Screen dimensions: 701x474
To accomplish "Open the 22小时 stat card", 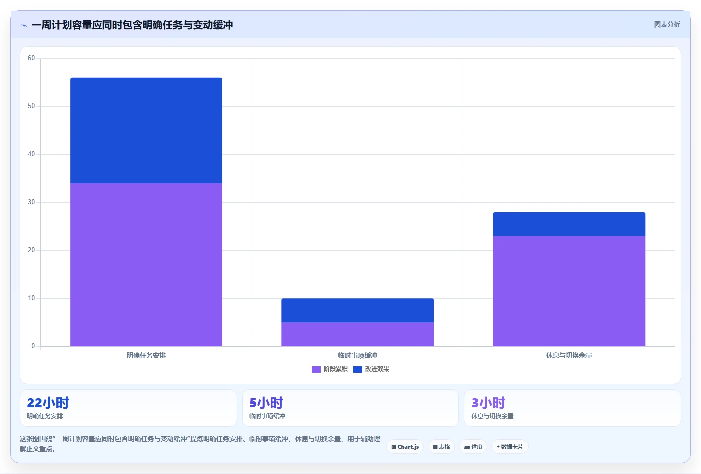I will pyautogui.click(x=128, y=408).
